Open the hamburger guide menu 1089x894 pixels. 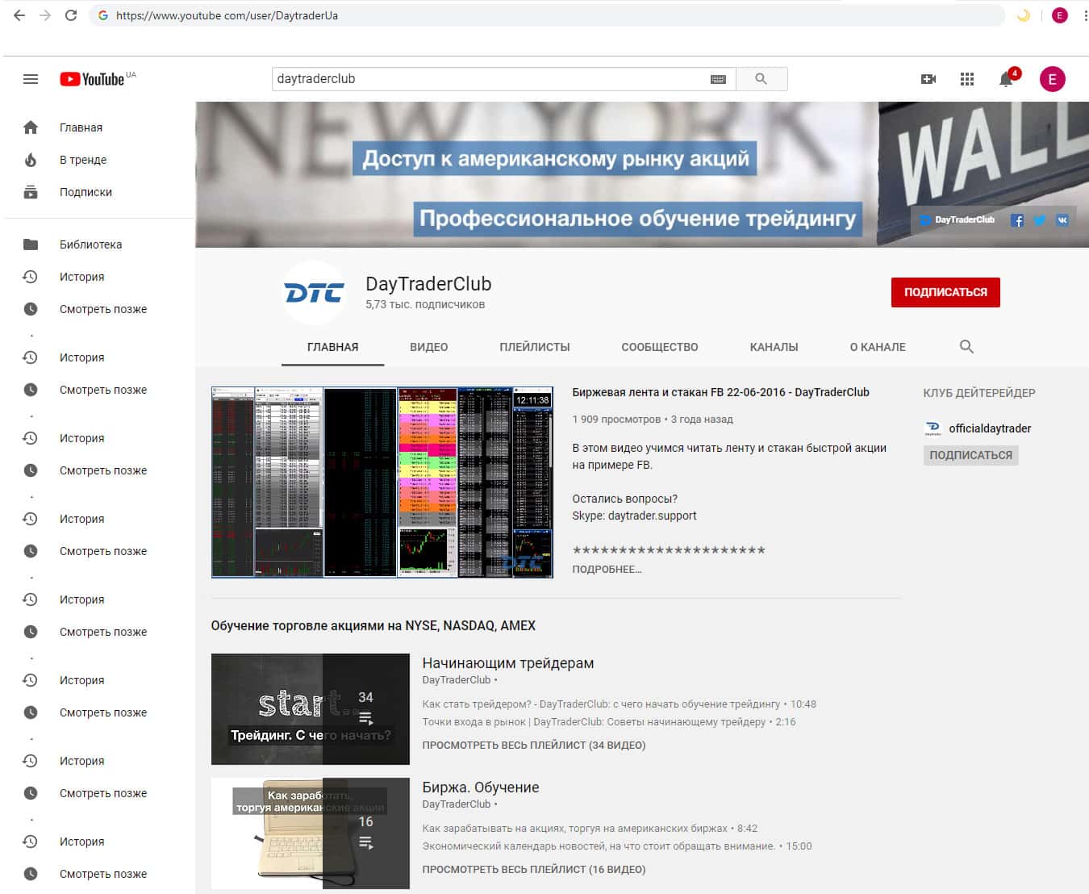click(31, 79)
